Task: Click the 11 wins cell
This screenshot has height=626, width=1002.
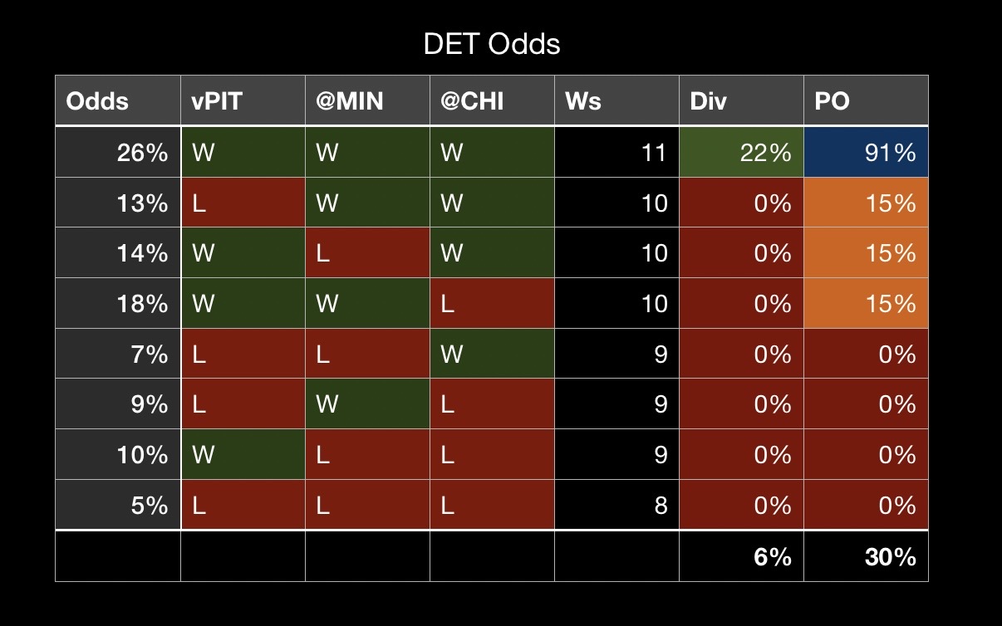Action: pos(616,153)
